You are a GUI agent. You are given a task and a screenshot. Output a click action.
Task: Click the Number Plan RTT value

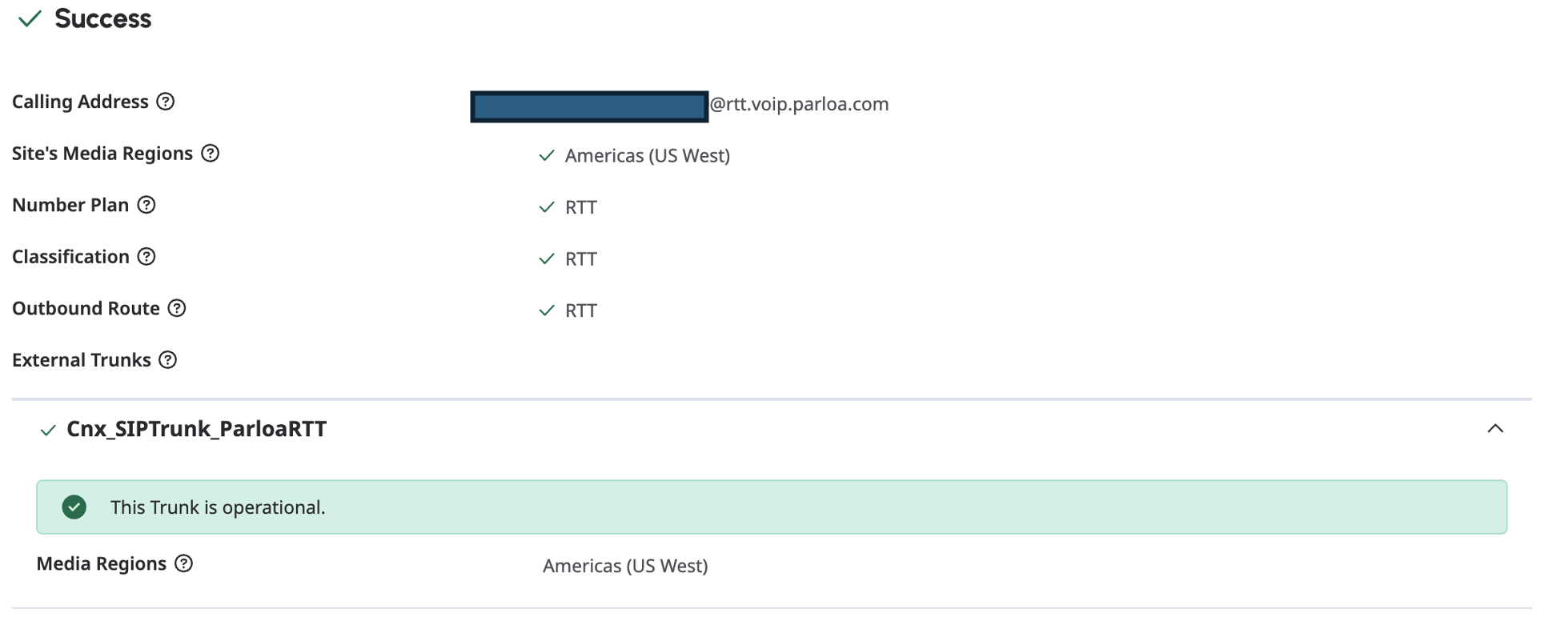[580, 207]
